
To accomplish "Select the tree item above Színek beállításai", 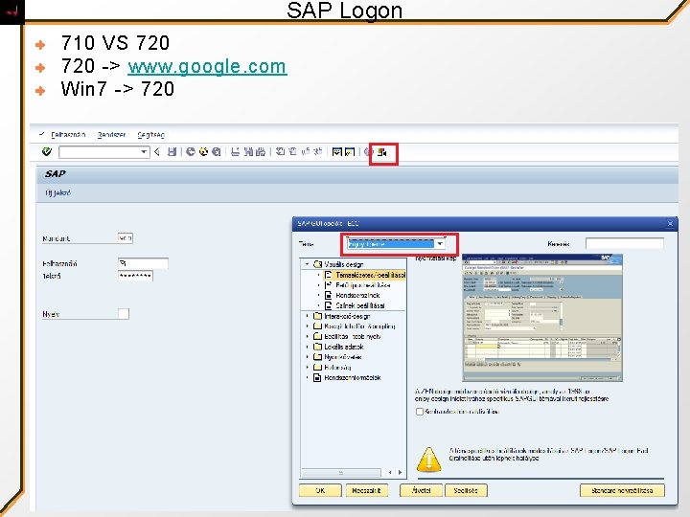I will coord(357,295).
